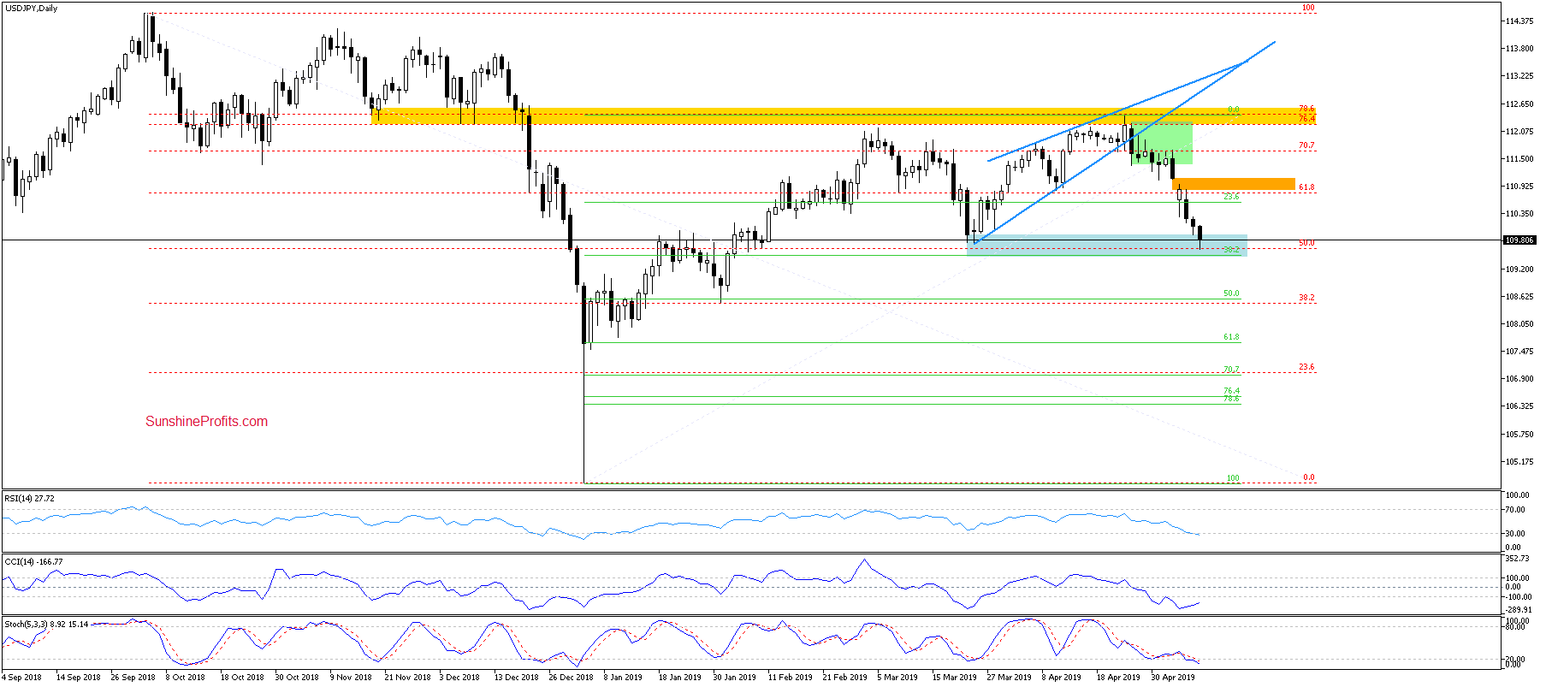Click the 114.375 price axis value
Viewport: 1546px width, 687px height.
[x=1519, y=21]
